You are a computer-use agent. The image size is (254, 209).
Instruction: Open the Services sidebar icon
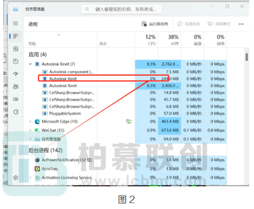[x=15, y=112]
